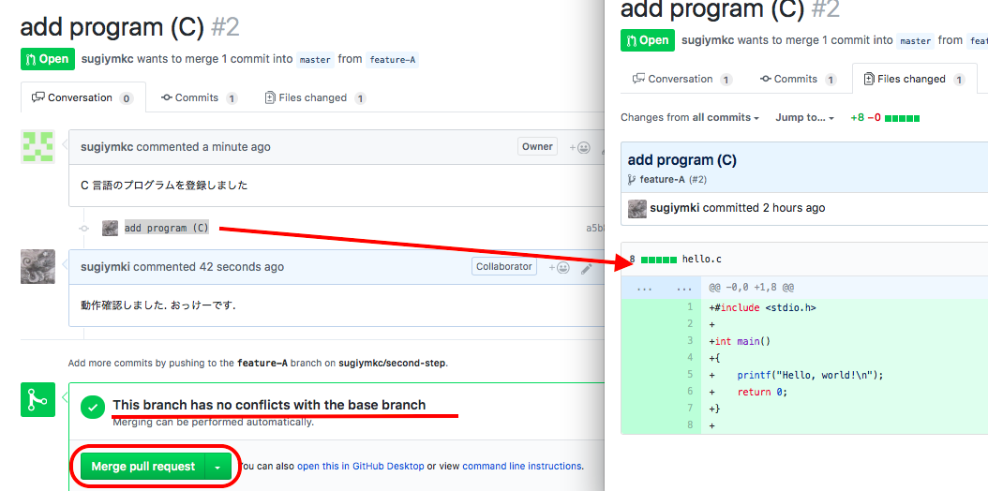Click the hello.c file name in the diff
Image resolution: width=988 pixels, height=491 pixels.
[x=702, y=259]
